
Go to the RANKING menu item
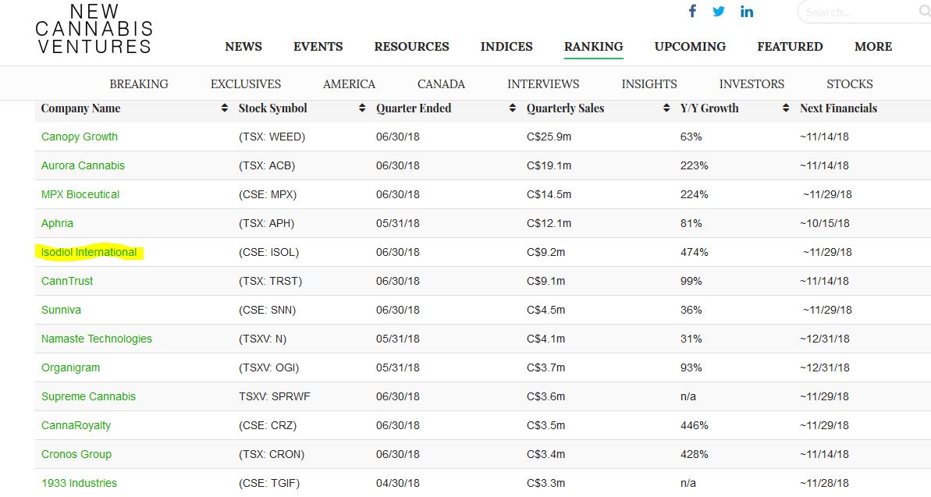click(593, 47)
